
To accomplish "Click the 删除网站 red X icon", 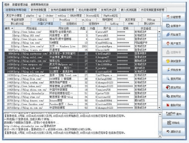I will pos(168,105).
